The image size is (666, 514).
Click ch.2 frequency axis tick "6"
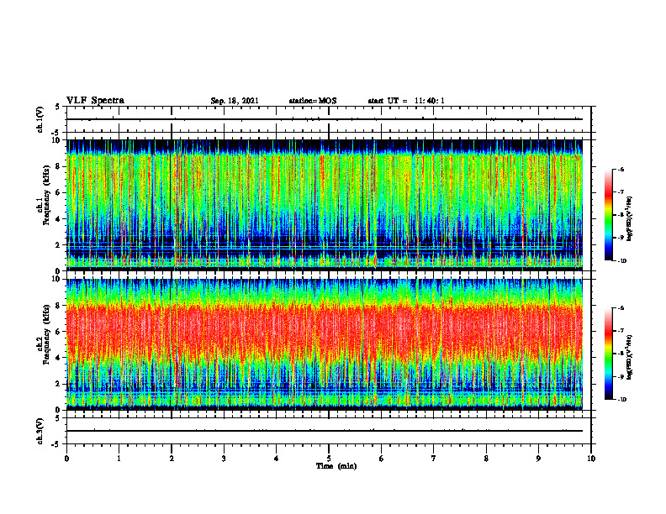click(60, 332)
